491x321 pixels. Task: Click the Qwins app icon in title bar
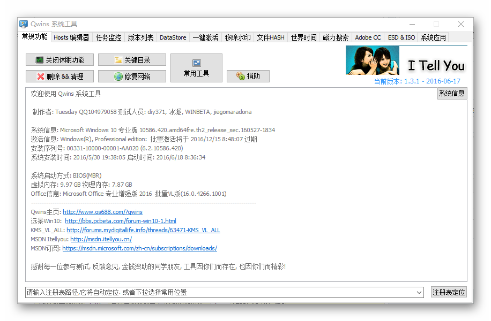click(x=24, y=24)
